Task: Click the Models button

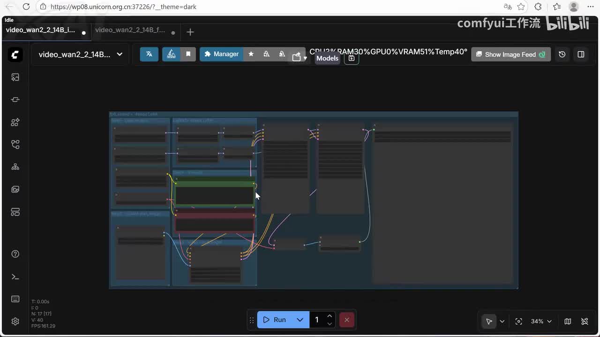Action: [327, 58]
